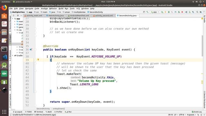
Task: Open the text editor dock icon
Action: (4, 41)
